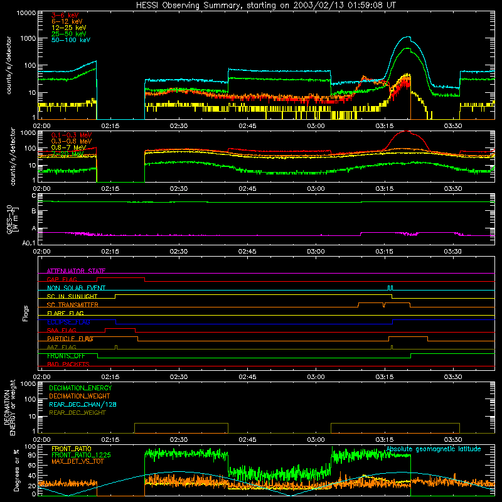Screen dimensions: 502x502
Task: Click the 0.8-7 MeV legend label
Action: 68,147
